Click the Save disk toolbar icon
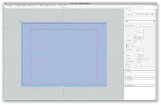 (x=10, y=6)
